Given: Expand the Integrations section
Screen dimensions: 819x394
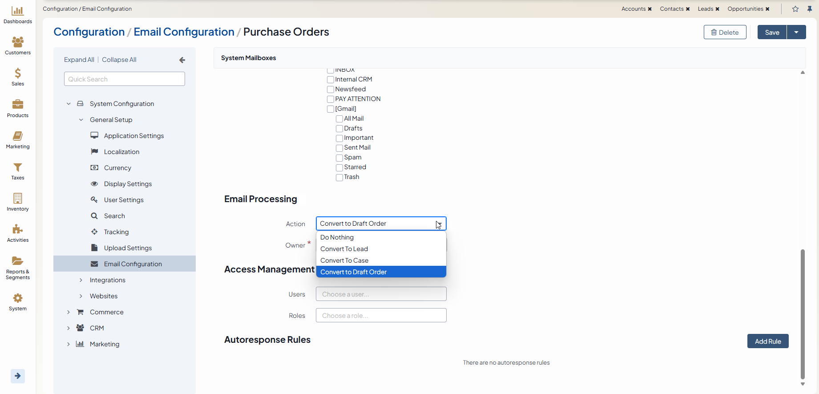Looking at the screenshot, I should tap(81, 280).
